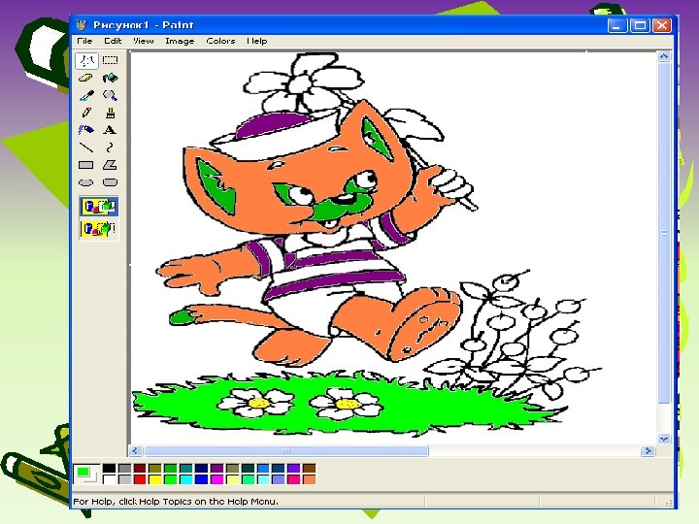The height and width of the screenshot is (524, 699).
Task: Select the Brush tool
Action: coord(110,113)
